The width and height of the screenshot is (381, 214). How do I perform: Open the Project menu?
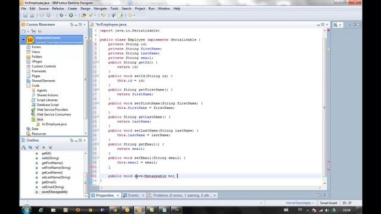click(x=140, y=8)
